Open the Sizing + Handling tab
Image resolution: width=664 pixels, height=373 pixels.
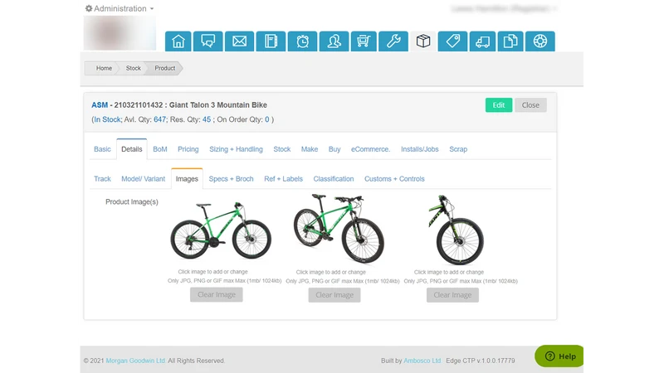click(236, 149)
